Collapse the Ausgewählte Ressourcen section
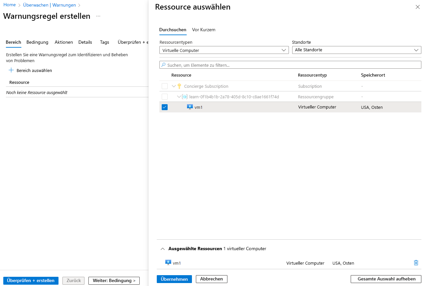This screenshot has width=422, height=286. (x=162, y=249)
